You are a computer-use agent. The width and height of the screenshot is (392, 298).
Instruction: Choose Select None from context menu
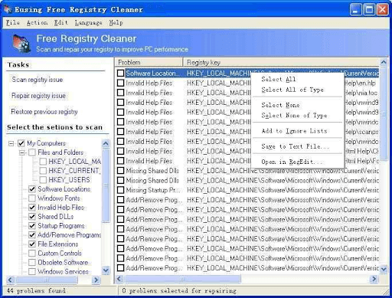pos(280,105)
